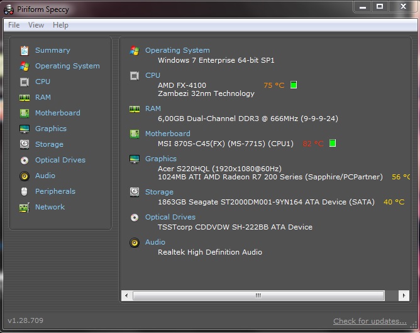This screenshot has width=420, height=333.
Task: Click the RAM stick icon in sidebar
Action: click(x=25, y=98)
